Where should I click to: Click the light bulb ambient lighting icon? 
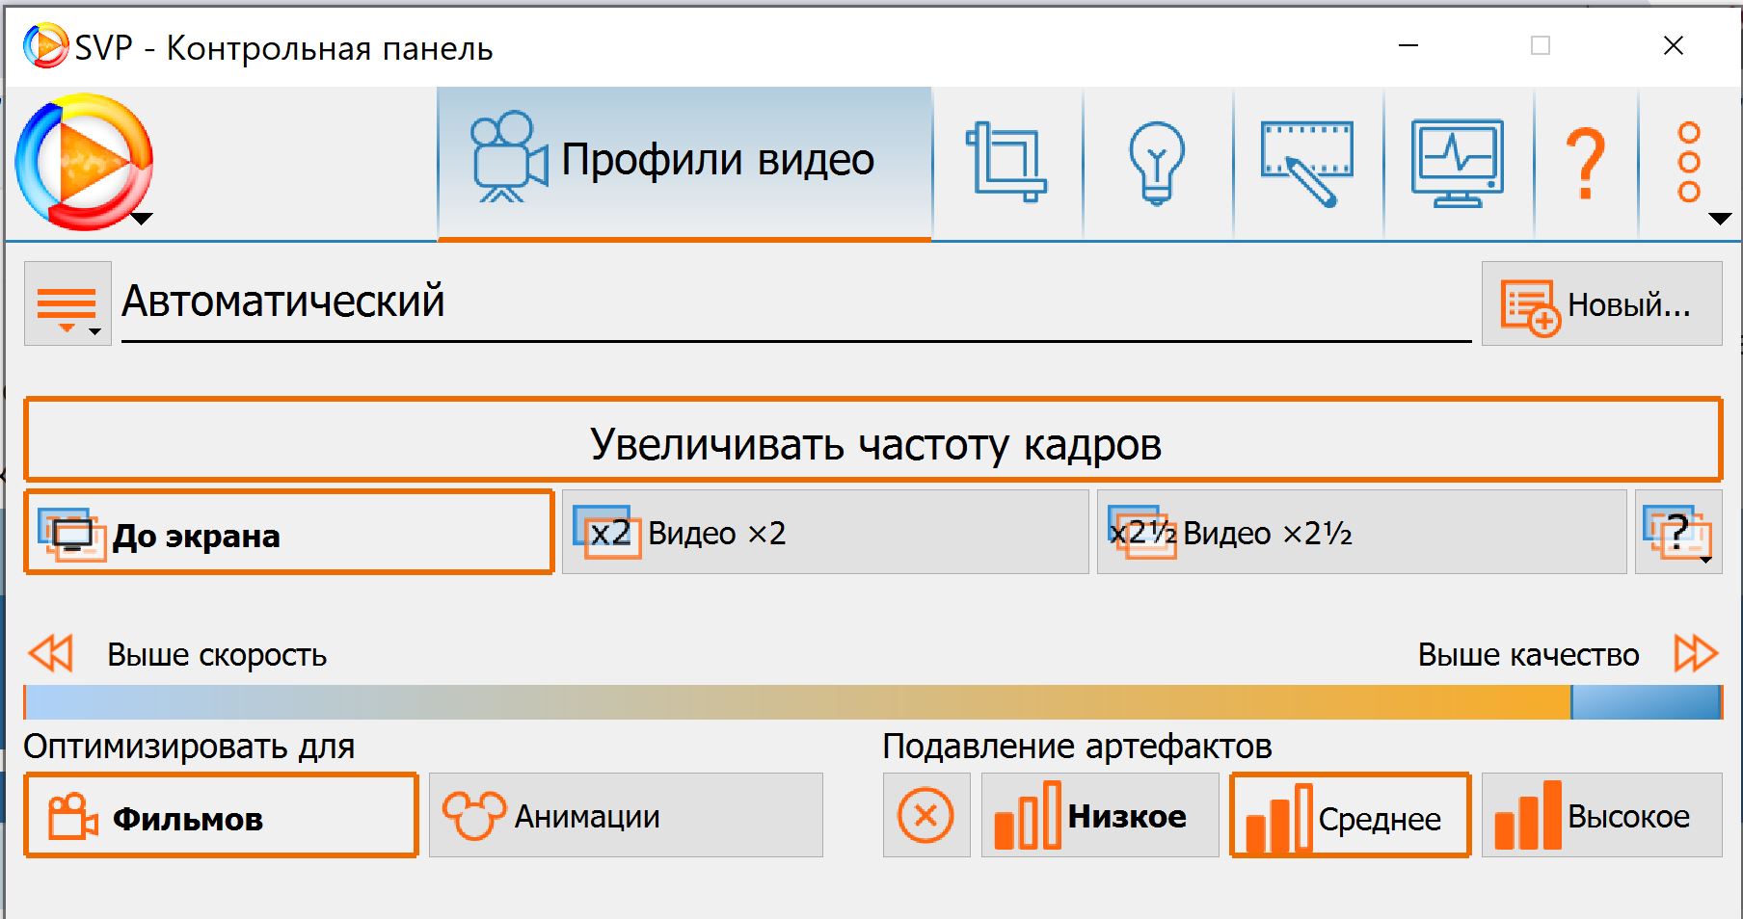point(1157,162)
